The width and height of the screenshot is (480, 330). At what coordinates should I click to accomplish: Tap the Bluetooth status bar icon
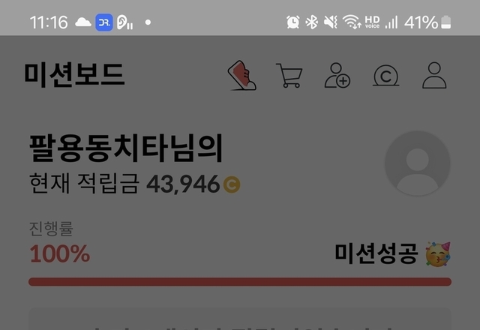(312, 22)
